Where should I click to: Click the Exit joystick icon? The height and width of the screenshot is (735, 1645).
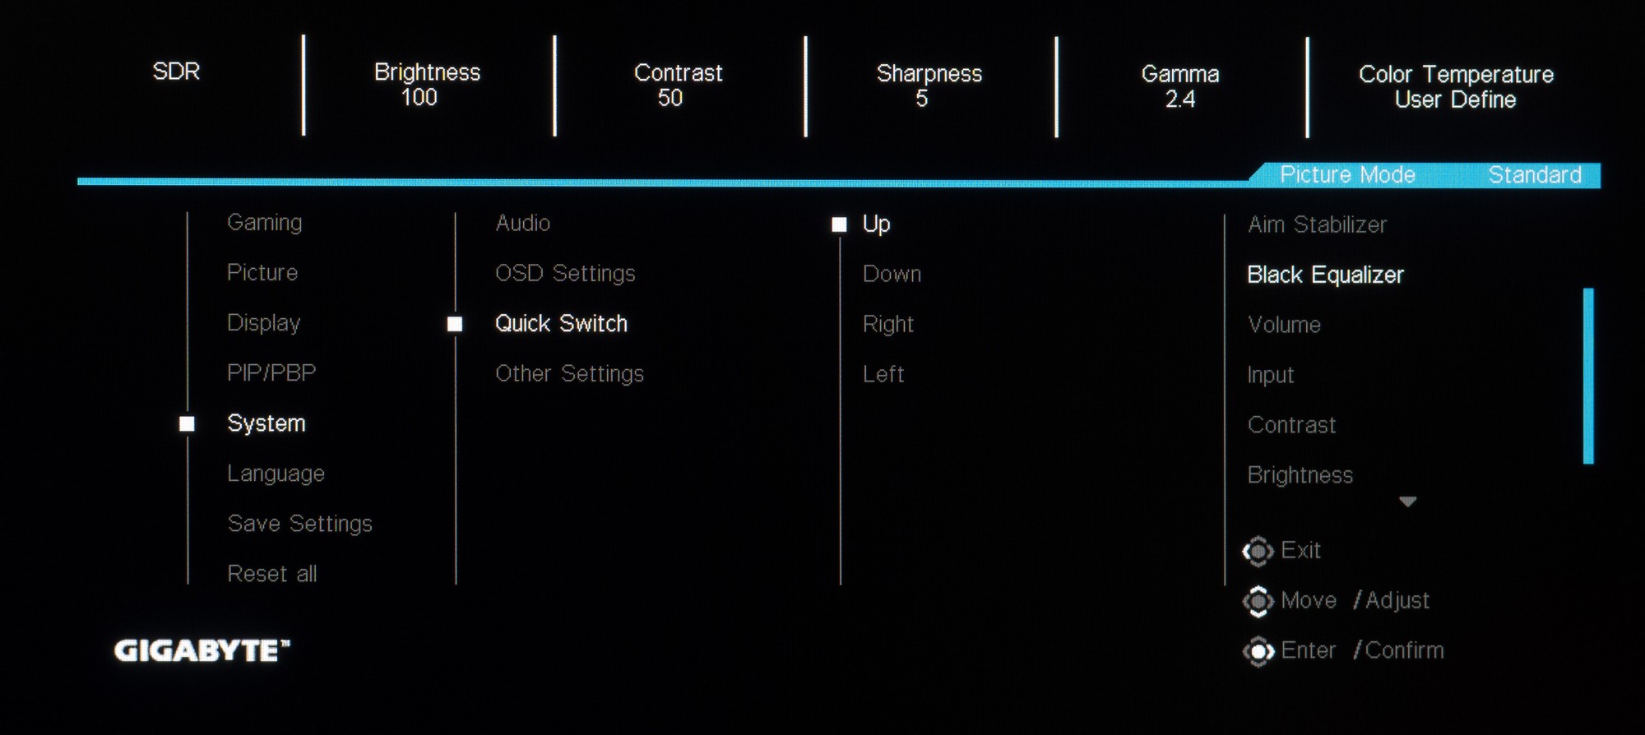click(x=1258, y=551)
